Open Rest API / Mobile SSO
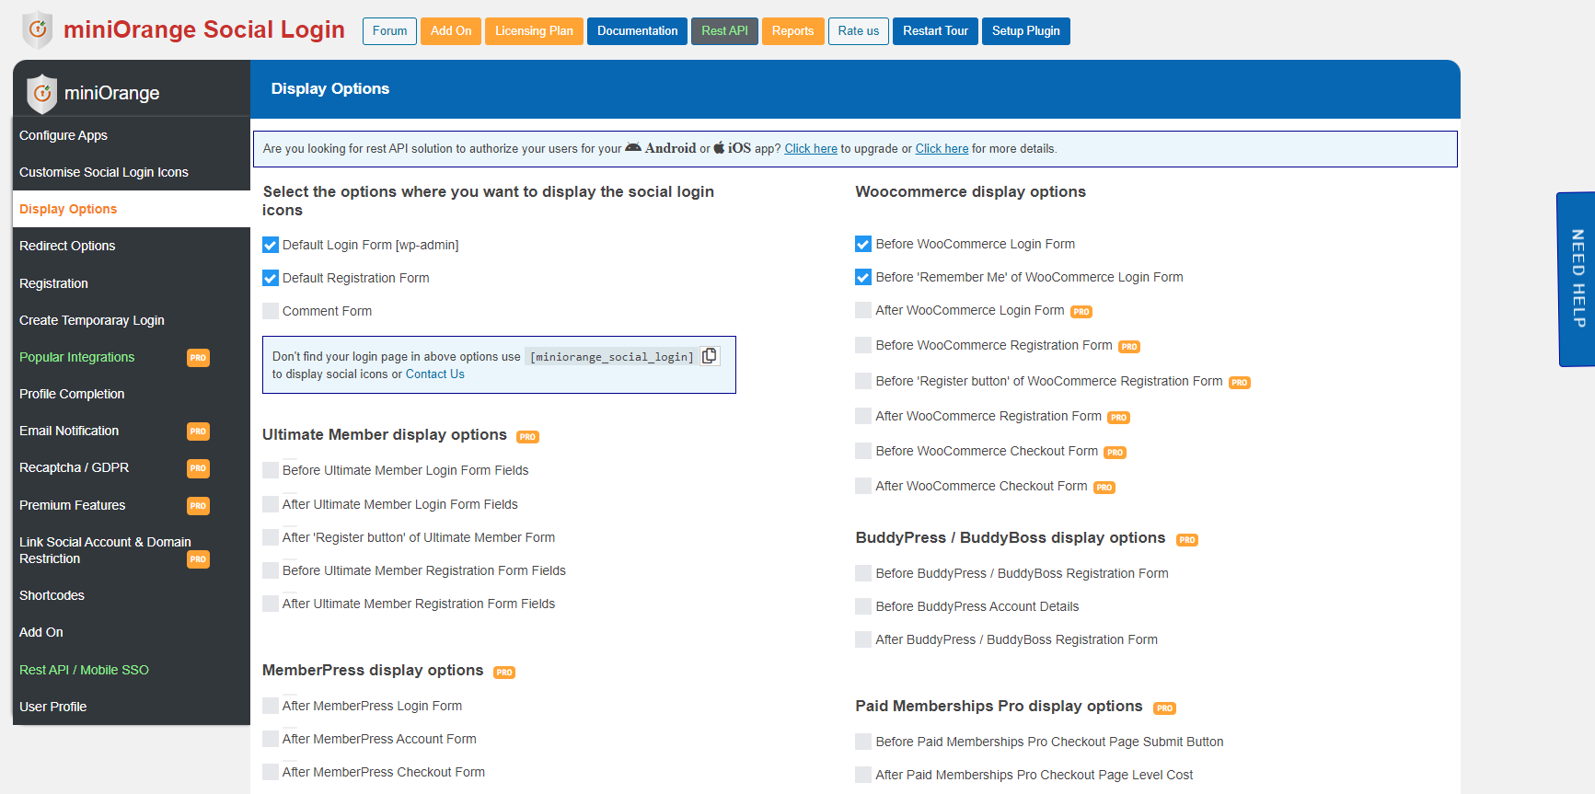This screenshot has height=794, width=1595. pyautogui.click(x=132, y=670)
